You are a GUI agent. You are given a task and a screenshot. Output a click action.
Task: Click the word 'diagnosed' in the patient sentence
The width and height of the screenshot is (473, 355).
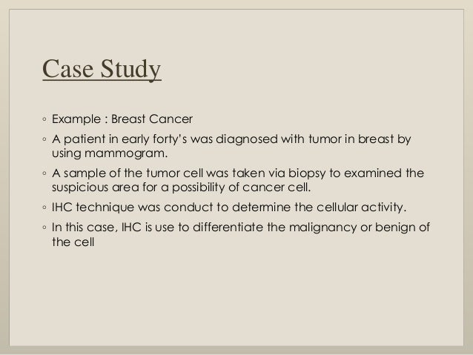point(246,139)
